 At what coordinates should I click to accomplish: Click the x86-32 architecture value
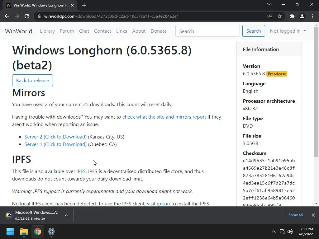tap(250, 109)
